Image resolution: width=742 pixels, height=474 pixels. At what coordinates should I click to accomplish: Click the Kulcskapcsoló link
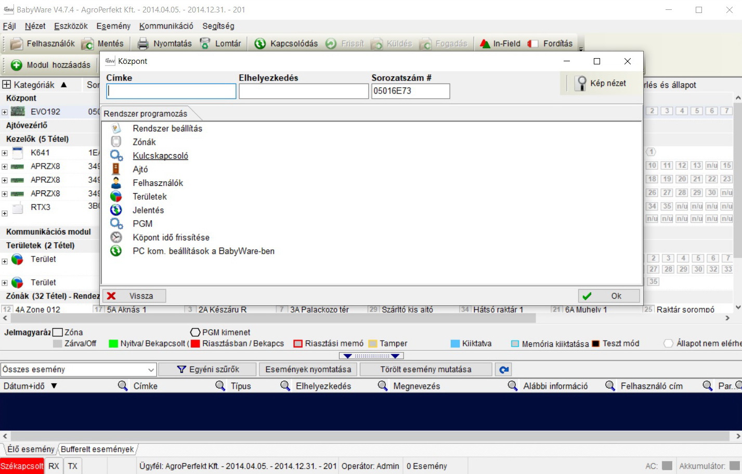(160, 156)
